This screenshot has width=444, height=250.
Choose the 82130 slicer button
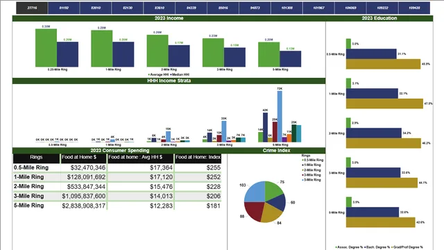[x=128, y=8]
